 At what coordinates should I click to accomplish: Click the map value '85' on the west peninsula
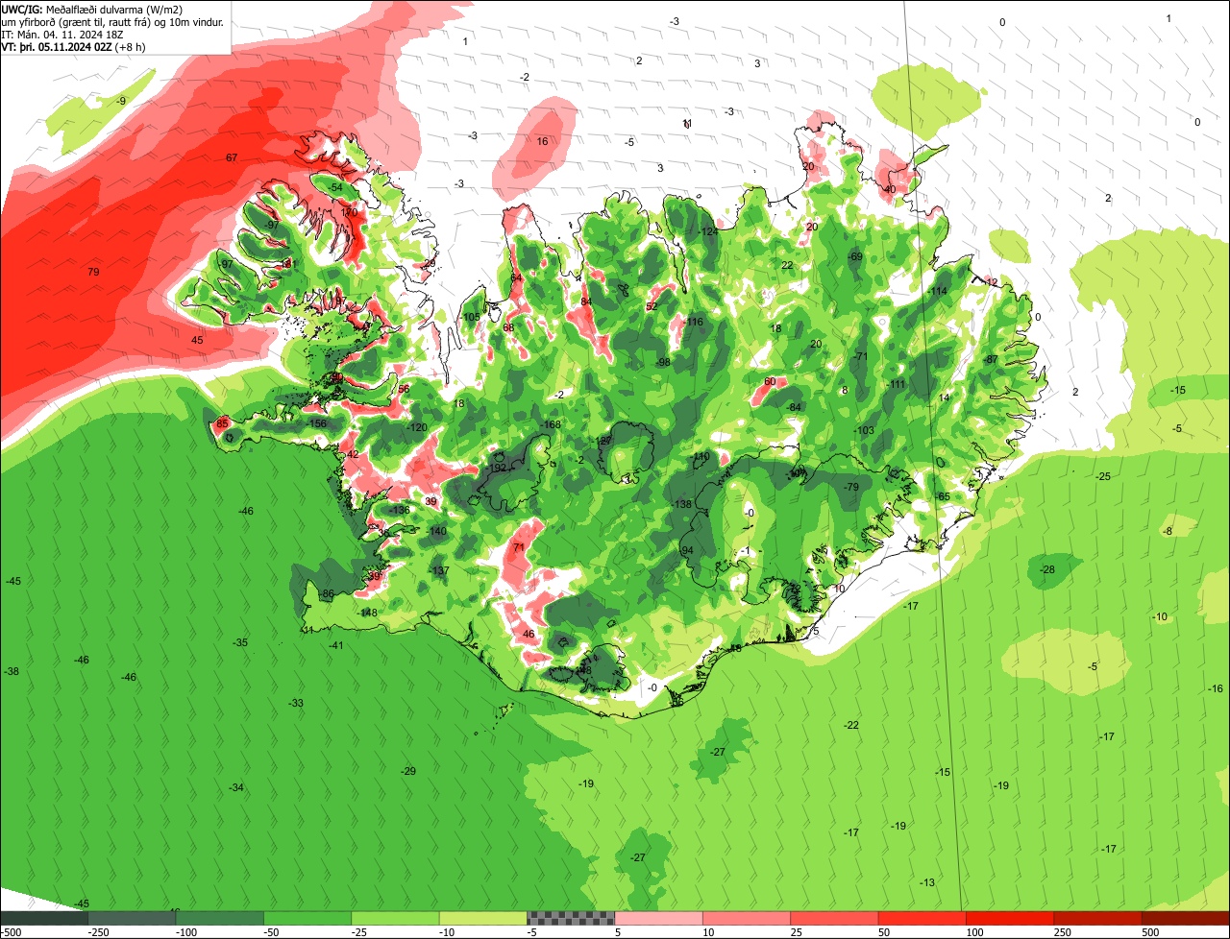[x=222, y=423]
